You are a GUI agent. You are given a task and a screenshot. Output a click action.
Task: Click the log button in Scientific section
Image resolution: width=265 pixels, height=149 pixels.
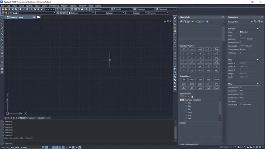click(208, 79)
